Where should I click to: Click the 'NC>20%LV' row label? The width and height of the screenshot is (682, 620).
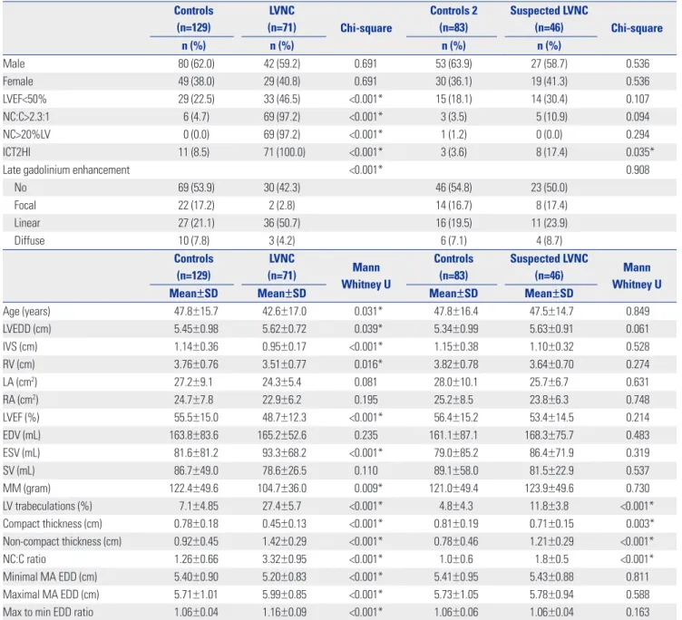click(26, 135)
